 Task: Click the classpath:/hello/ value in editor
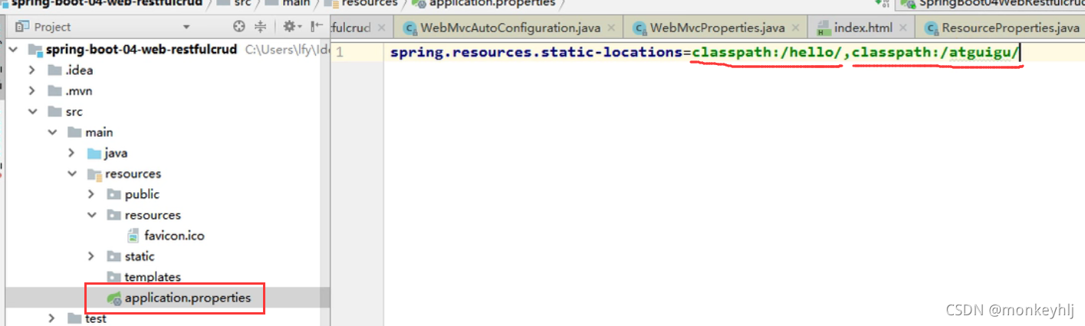[x=768, y=53]
